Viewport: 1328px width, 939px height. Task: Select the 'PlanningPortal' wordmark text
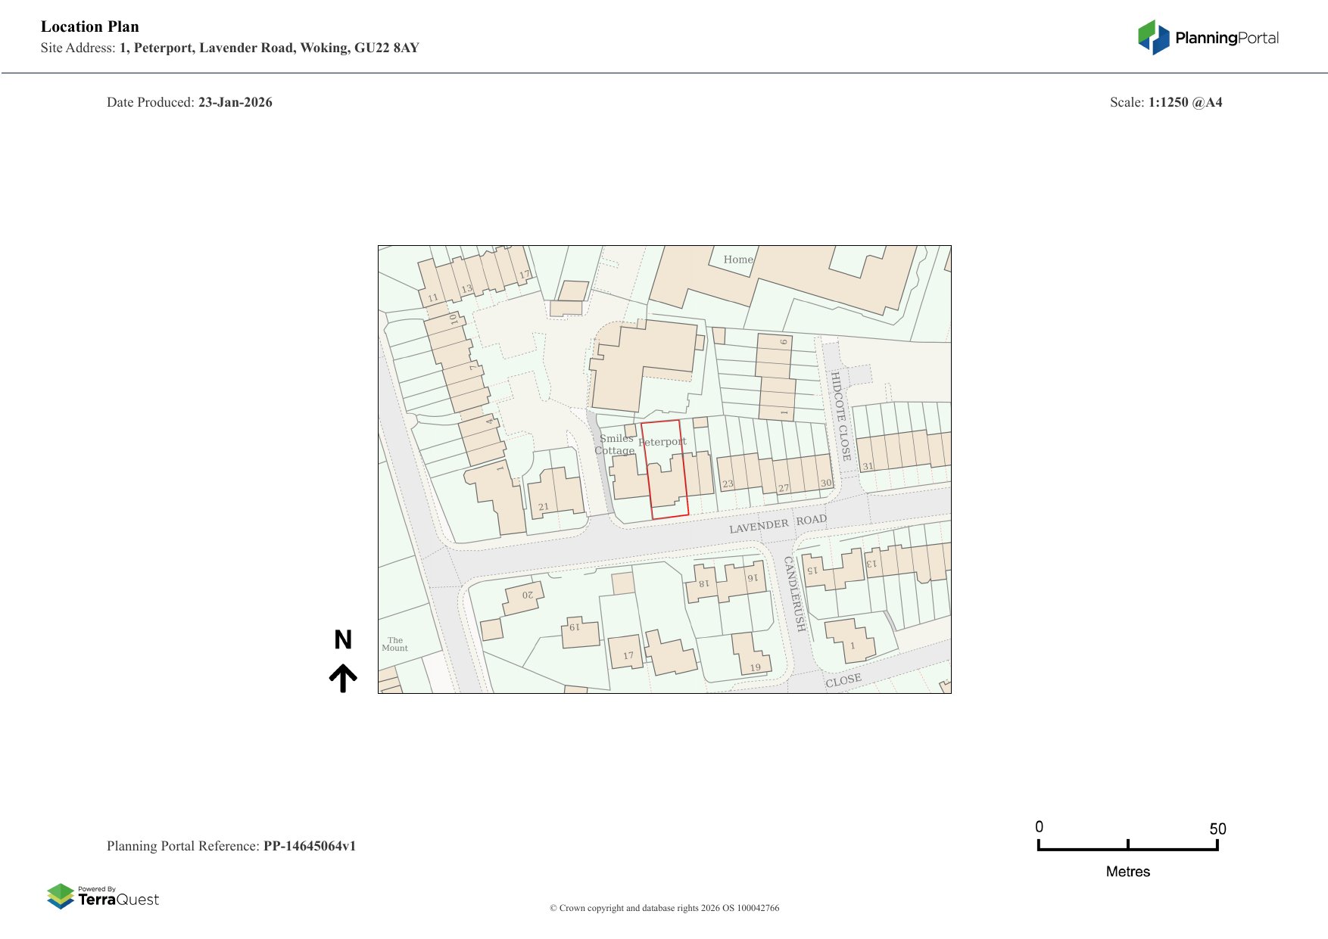pos(1227,38)
